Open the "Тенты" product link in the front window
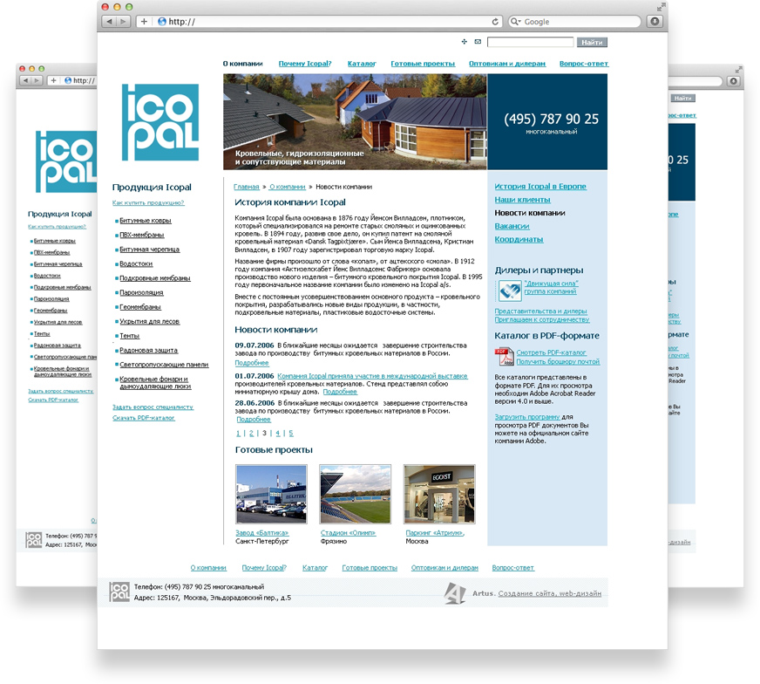The image size is (760, 684). point(130,336)
